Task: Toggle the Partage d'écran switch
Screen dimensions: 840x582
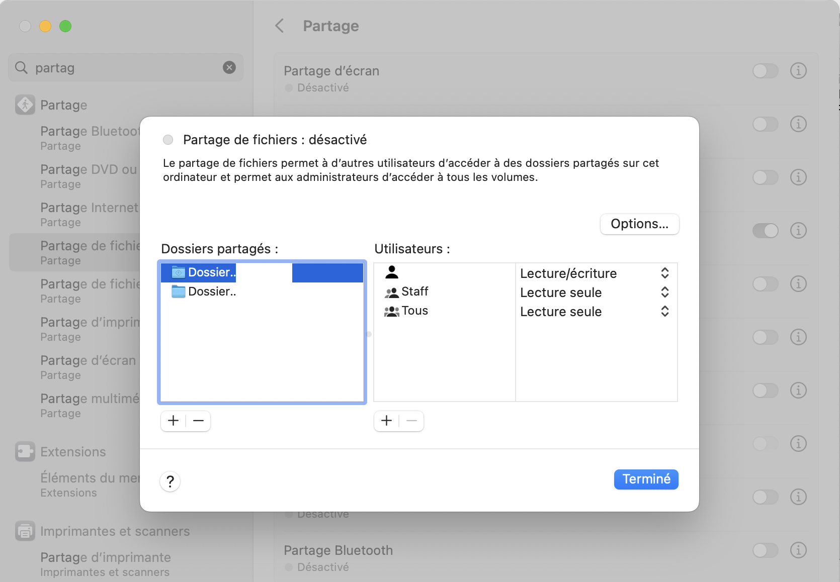Action: tap(765, 71)
